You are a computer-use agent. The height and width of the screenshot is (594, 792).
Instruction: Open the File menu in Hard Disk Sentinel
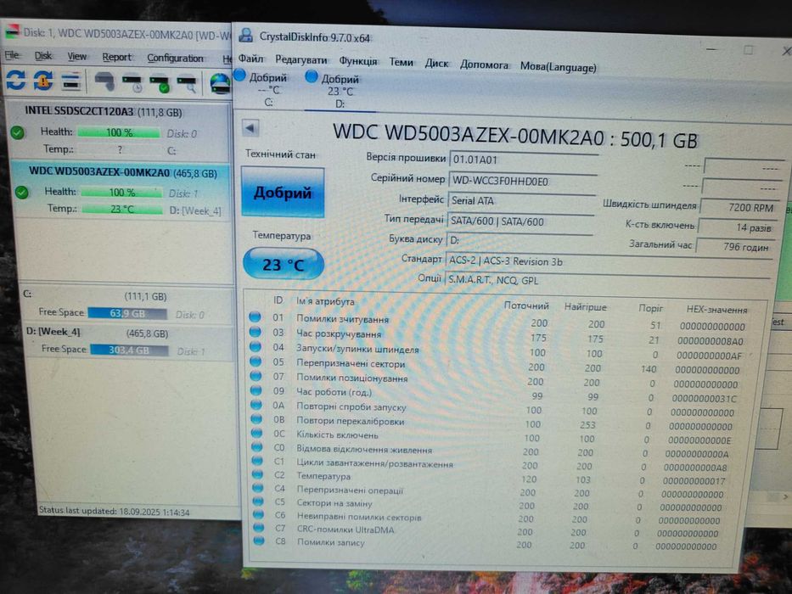[x=12, y=54]
